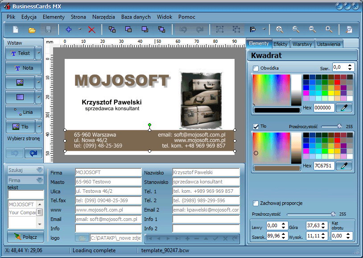This screenshot has width=363, height=258.
Task: Click the Szukaj search arrow icon
Action: tap(40, 170)
